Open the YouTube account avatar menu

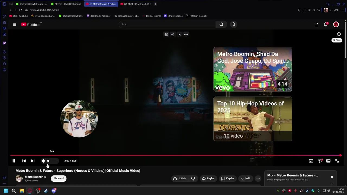(x=336, y=24)
